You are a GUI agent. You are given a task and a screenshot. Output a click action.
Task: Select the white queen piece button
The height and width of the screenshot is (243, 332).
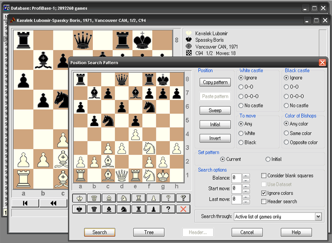point(94,198)
